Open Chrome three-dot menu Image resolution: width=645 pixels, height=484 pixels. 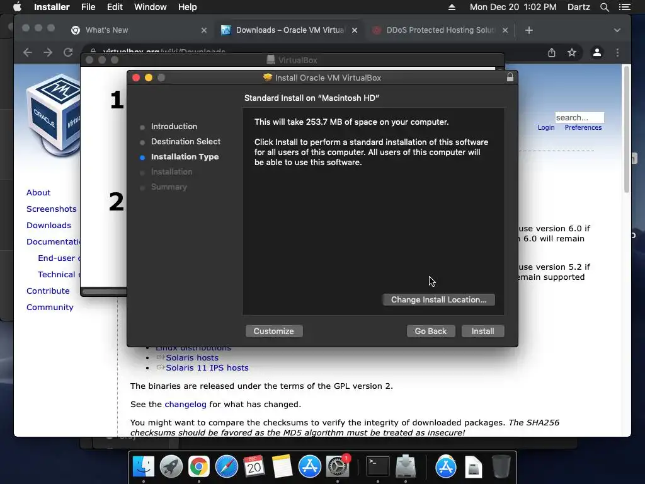(617, 52)
